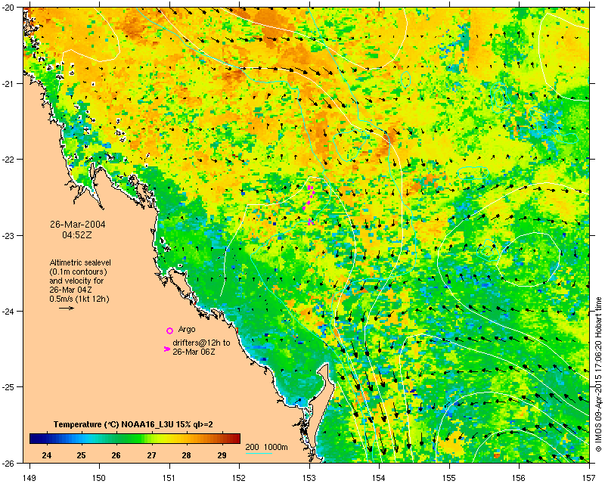Click the temperature color bar
The height and width of the screenshot is (484, 605).
[135, 439]
